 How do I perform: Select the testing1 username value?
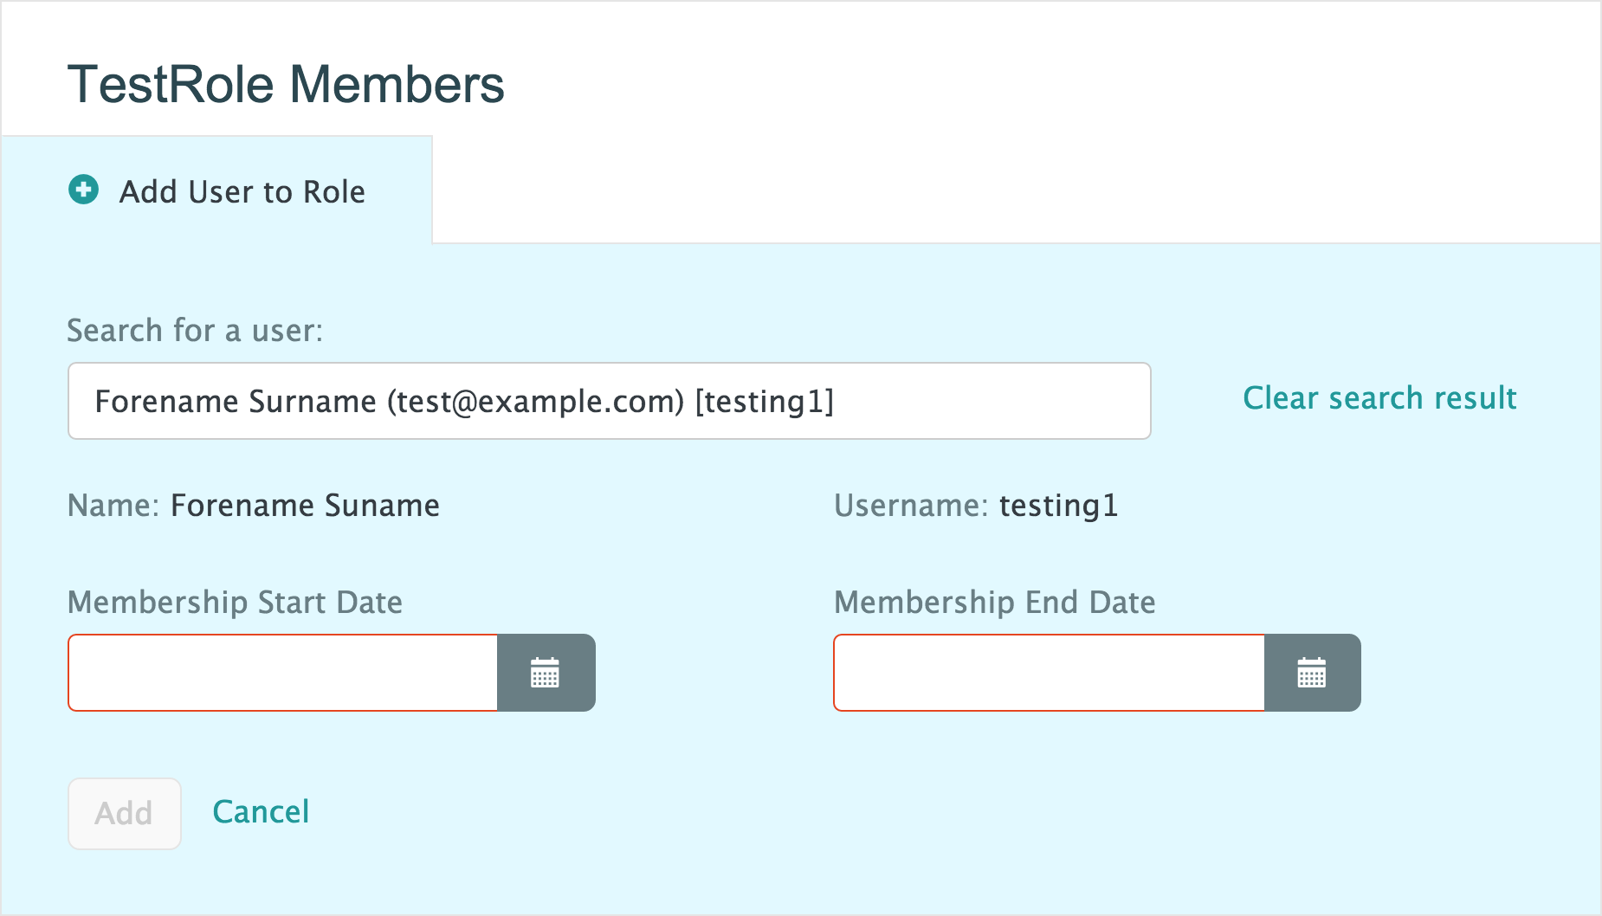point(1058,506)
